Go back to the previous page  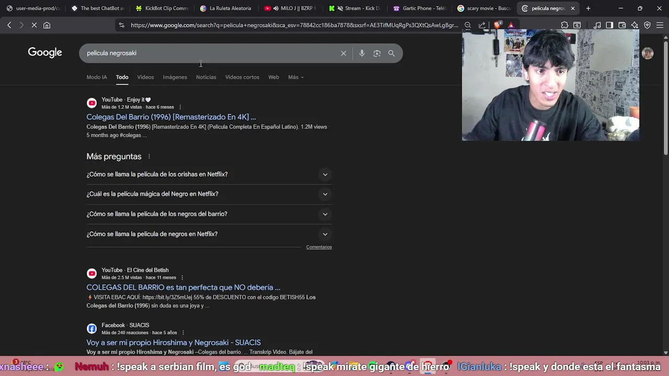(x=9, y=25)
